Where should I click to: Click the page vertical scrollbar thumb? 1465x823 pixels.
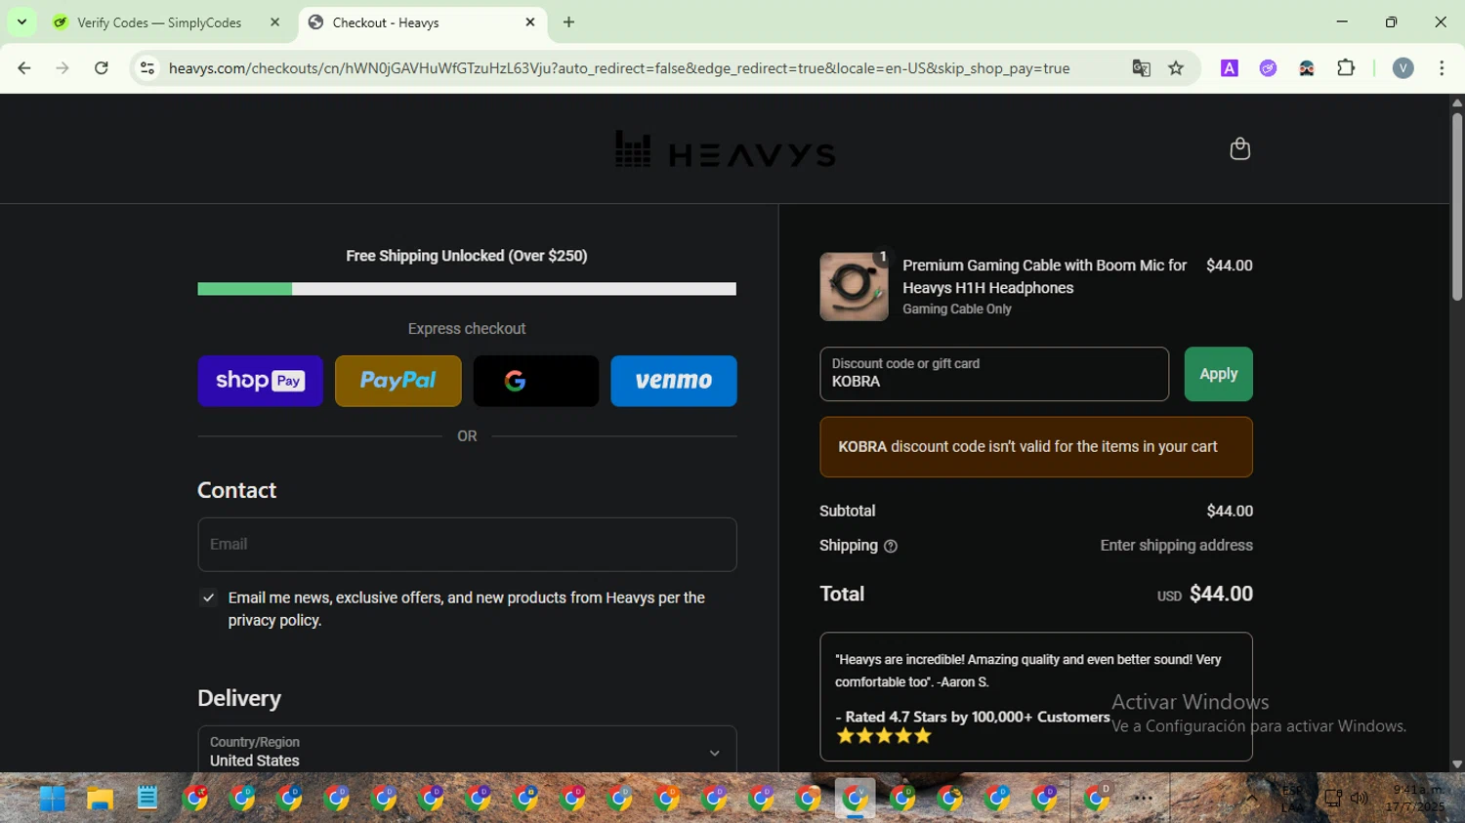[1456, 205]
